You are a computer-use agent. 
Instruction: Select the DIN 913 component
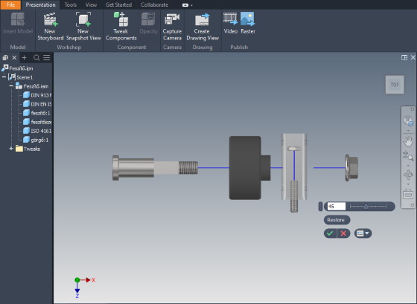pyautogui.click(x=37, y=95)
